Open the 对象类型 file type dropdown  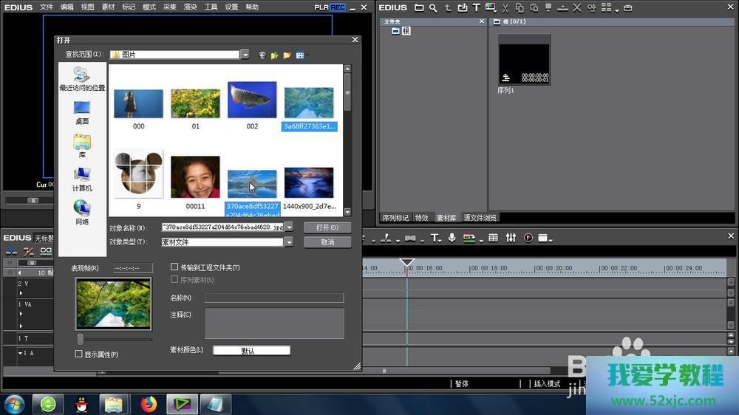(289, 242)
